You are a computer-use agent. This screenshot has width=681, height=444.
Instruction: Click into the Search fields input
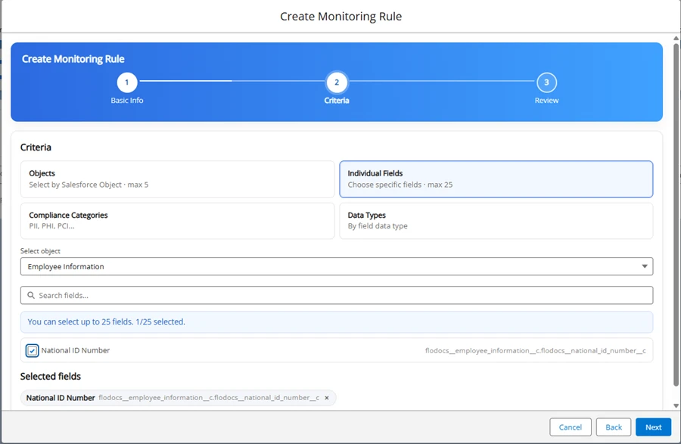340,296
